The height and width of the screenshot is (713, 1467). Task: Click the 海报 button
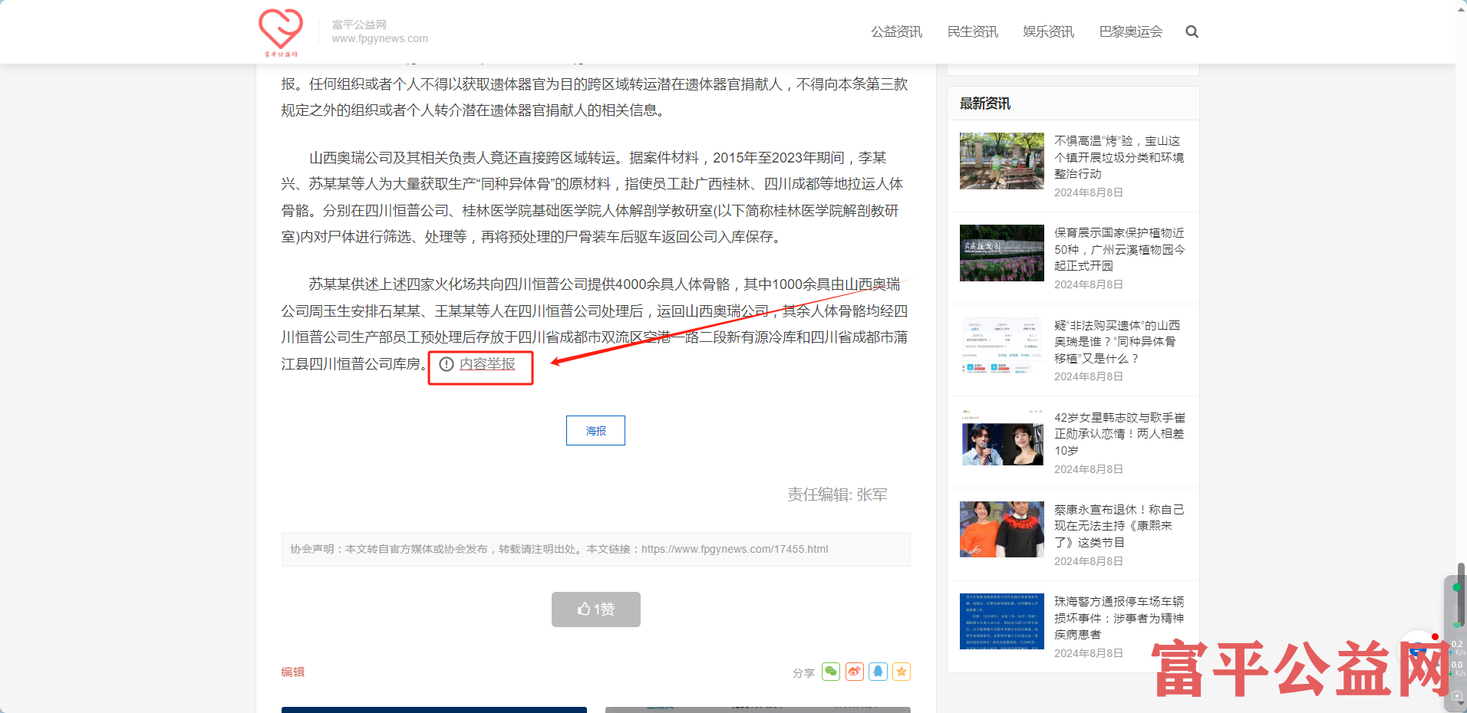point(595,430)
